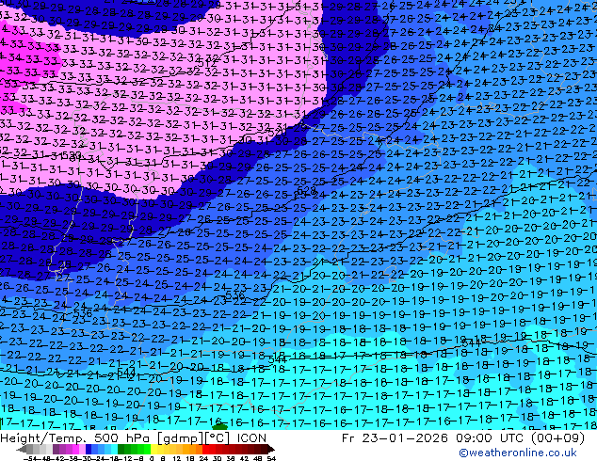Image resolution: width=597 pixels, height=461 pixels.
Task: Click the '[gdmp]' unit label in title
Action: point(180,438)
